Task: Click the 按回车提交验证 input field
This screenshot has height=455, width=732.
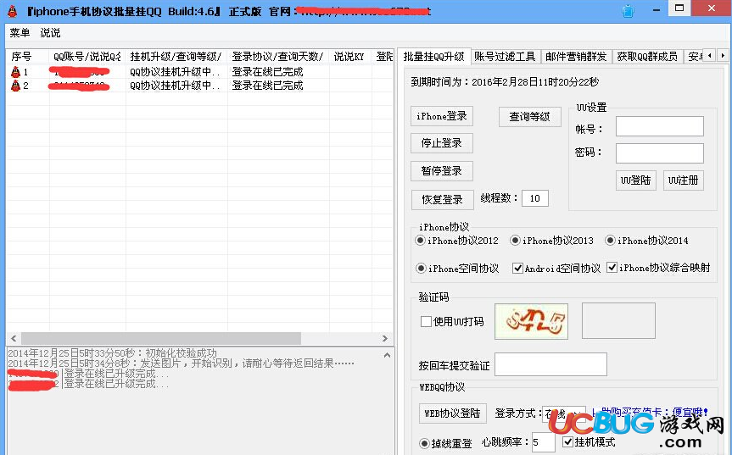Action: 550,364
